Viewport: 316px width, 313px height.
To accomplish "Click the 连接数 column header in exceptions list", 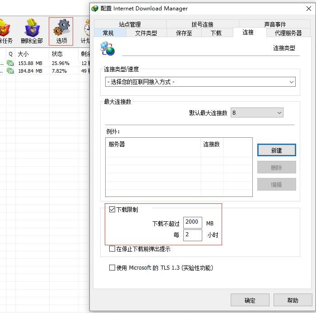I will coord(212,144).
